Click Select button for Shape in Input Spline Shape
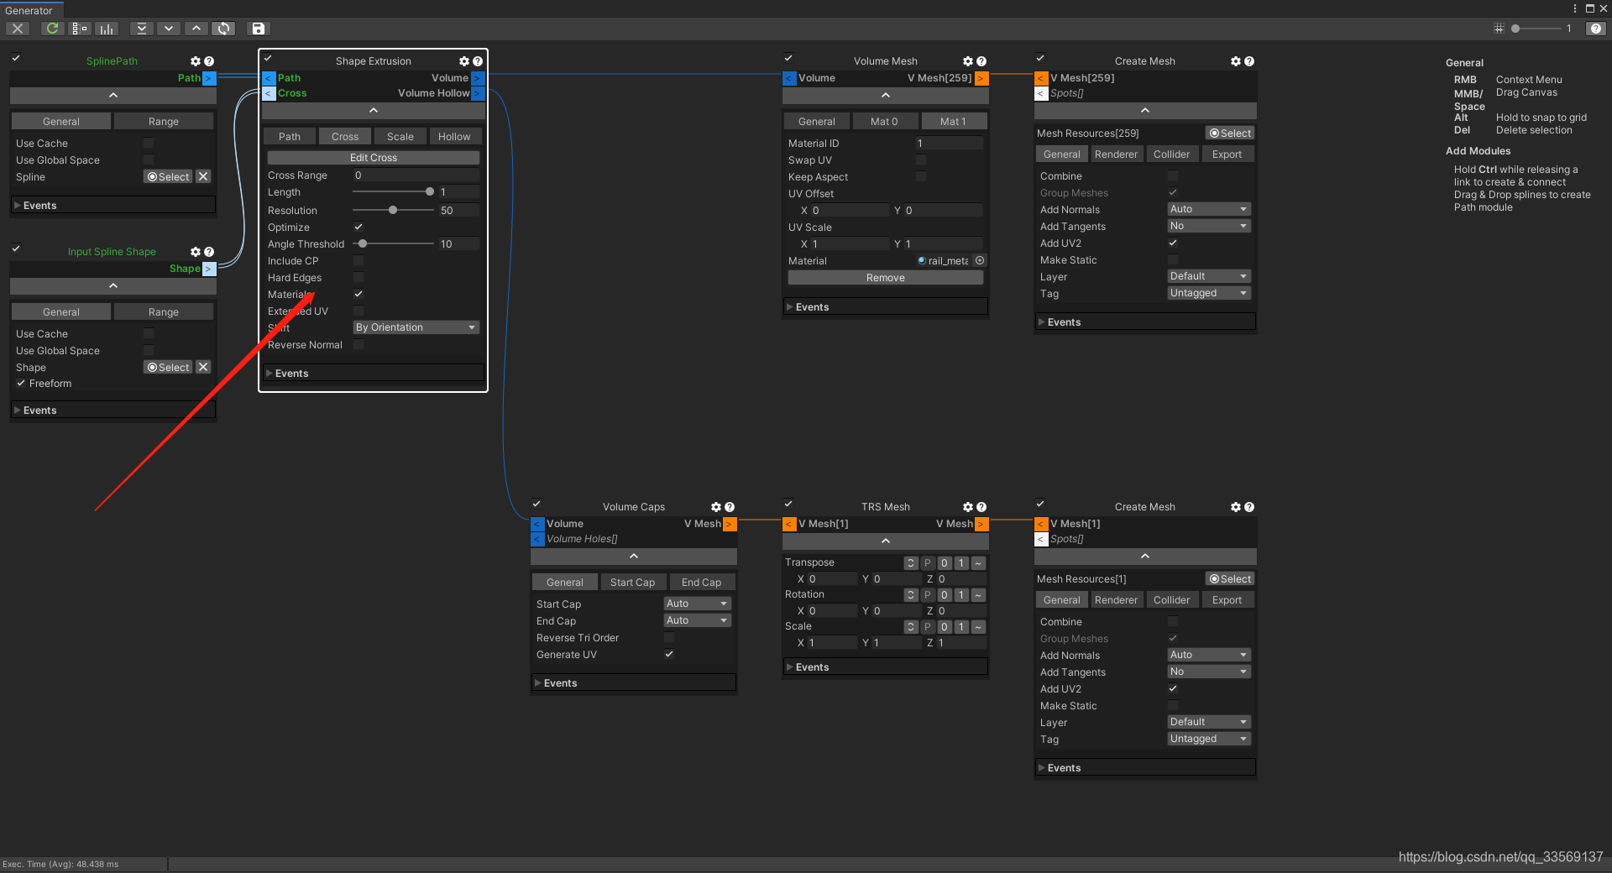 click(168, 367)
